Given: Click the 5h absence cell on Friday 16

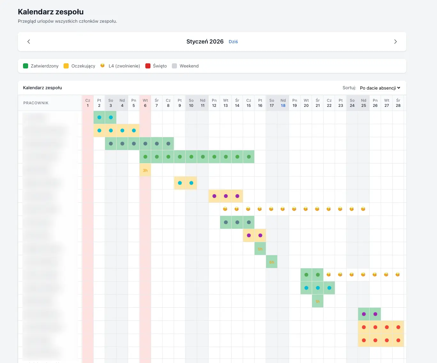Looking at the screenshot, I should (260, 249).
